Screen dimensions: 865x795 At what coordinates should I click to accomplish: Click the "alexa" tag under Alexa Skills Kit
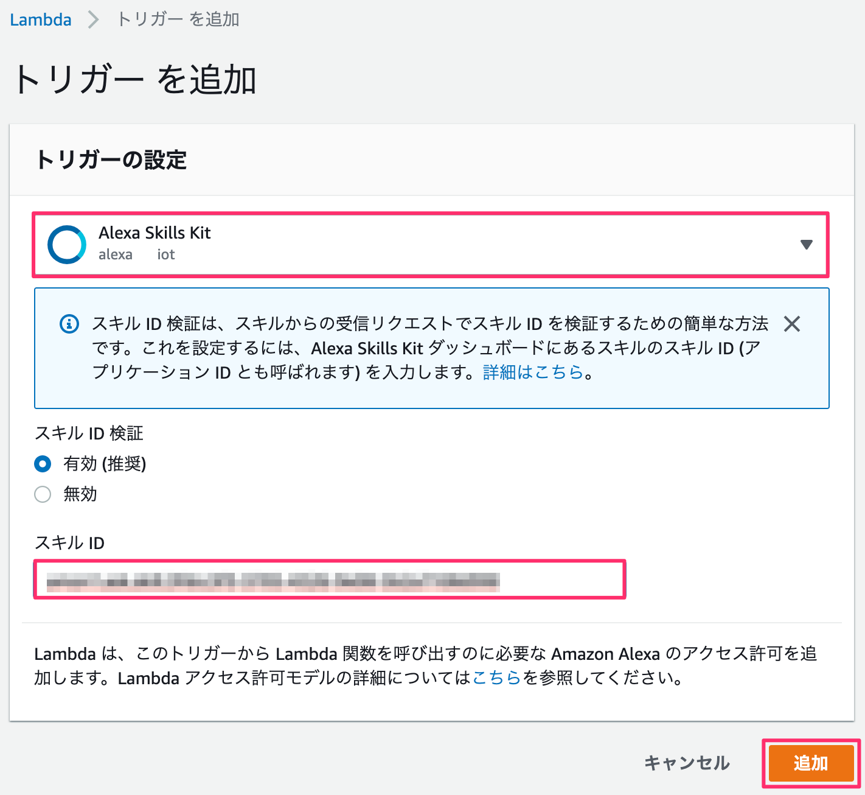click(x=115, y=254)
